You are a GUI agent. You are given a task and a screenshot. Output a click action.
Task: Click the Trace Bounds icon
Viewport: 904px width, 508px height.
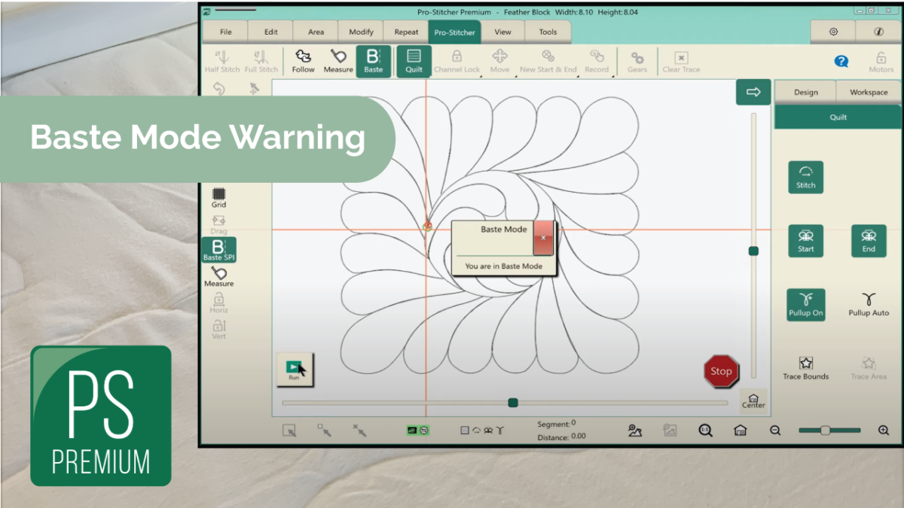click(805, 368)
